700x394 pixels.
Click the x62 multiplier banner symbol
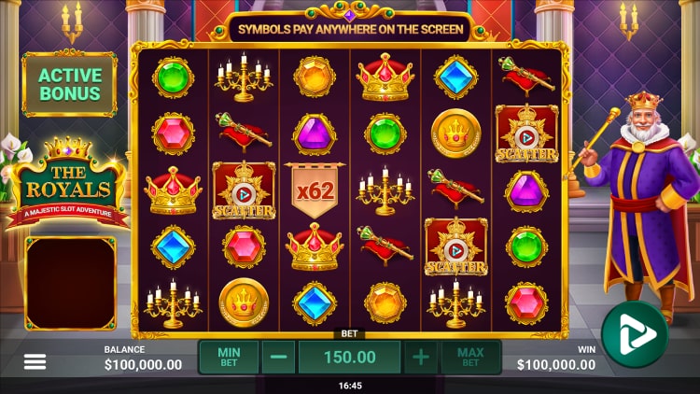pyautogui.click(x=315, y=190)
